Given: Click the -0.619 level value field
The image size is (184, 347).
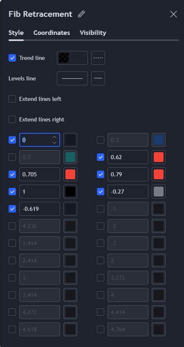Looking at the screenshot, I should pyautogui.click(x=40, y=209).
